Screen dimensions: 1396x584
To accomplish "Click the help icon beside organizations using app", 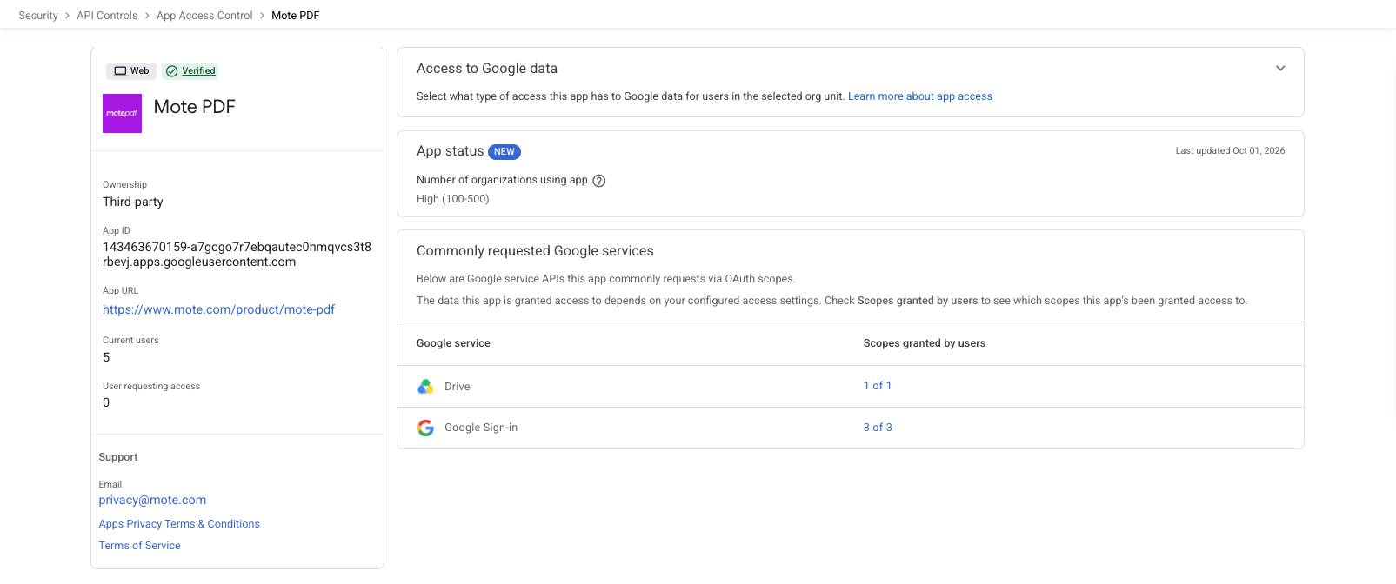I will (x=599, y=181).
